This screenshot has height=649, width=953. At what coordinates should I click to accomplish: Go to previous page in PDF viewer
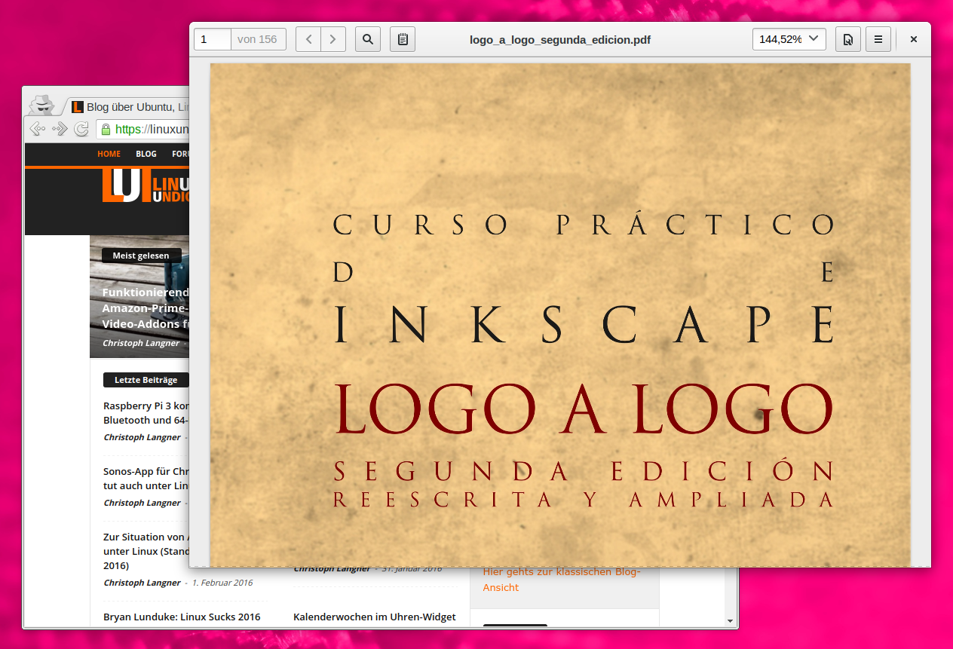coord(308,39)
